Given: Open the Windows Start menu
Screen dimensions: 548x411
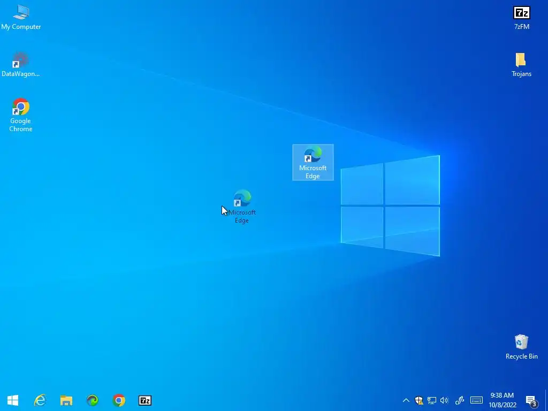Looking at the screenshot, I should tap(13, 400).
